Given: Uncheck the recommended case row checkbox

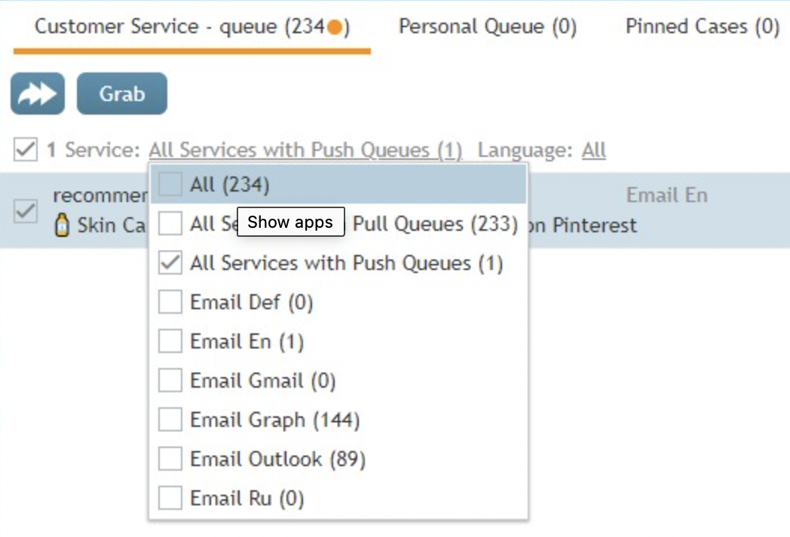Looking at the screenshot, I should tap(26, 211).
